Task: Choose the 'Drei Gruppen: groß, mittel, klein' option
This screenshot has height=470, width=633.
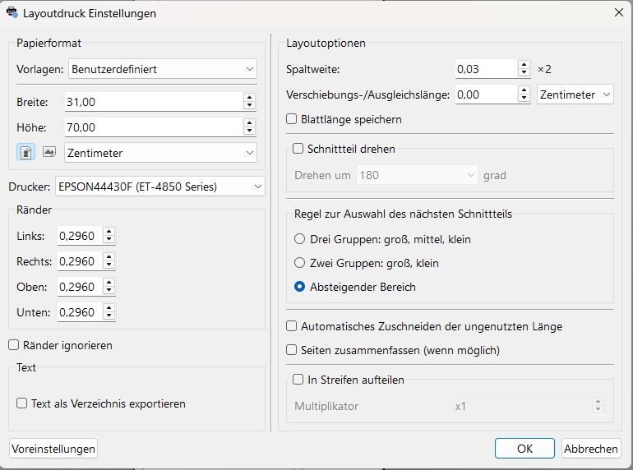Action: pyautogui.click(x=300, y=239)
